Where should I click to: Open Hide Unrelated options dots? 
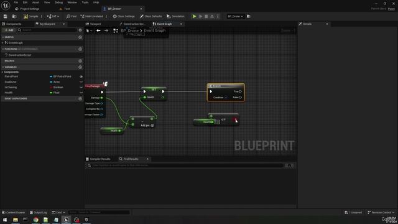pos(106,16)
